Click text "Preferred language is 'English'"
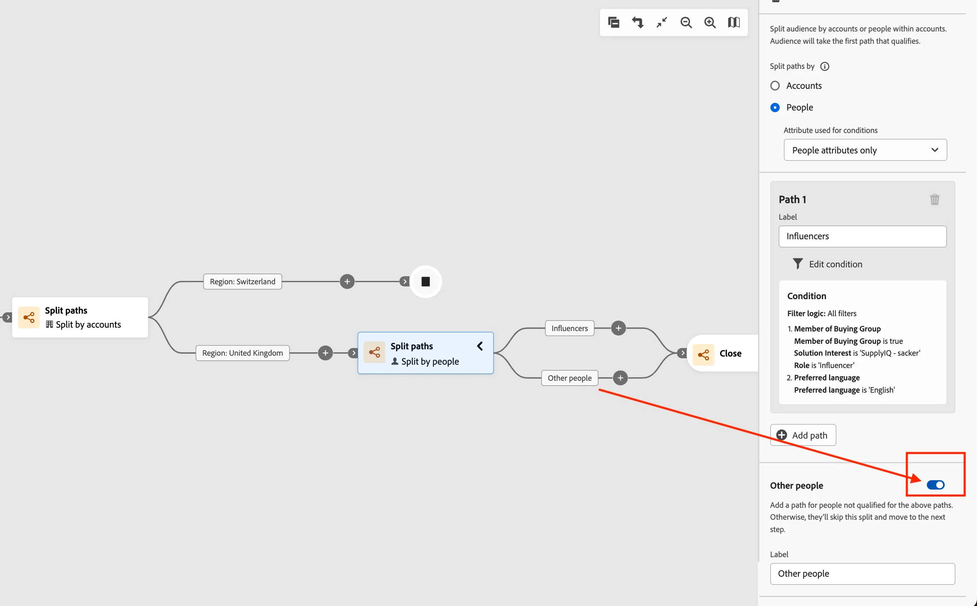The width and height of the screenshot is (977, 606). (844, 390)
